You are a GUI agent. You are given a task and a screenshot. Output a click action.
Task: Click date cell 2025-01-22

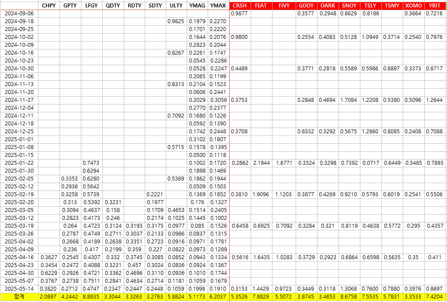19,163
